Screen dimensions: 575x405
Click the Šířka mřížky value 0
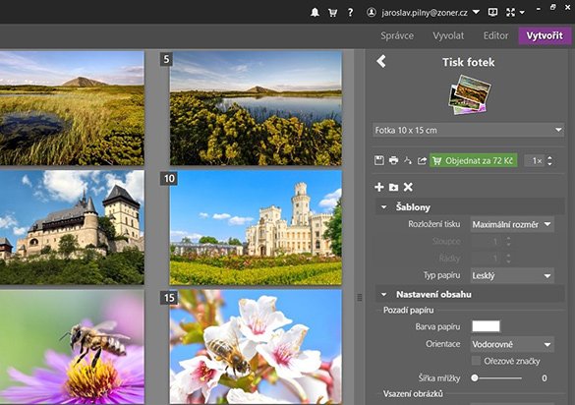tap(545, 378)
